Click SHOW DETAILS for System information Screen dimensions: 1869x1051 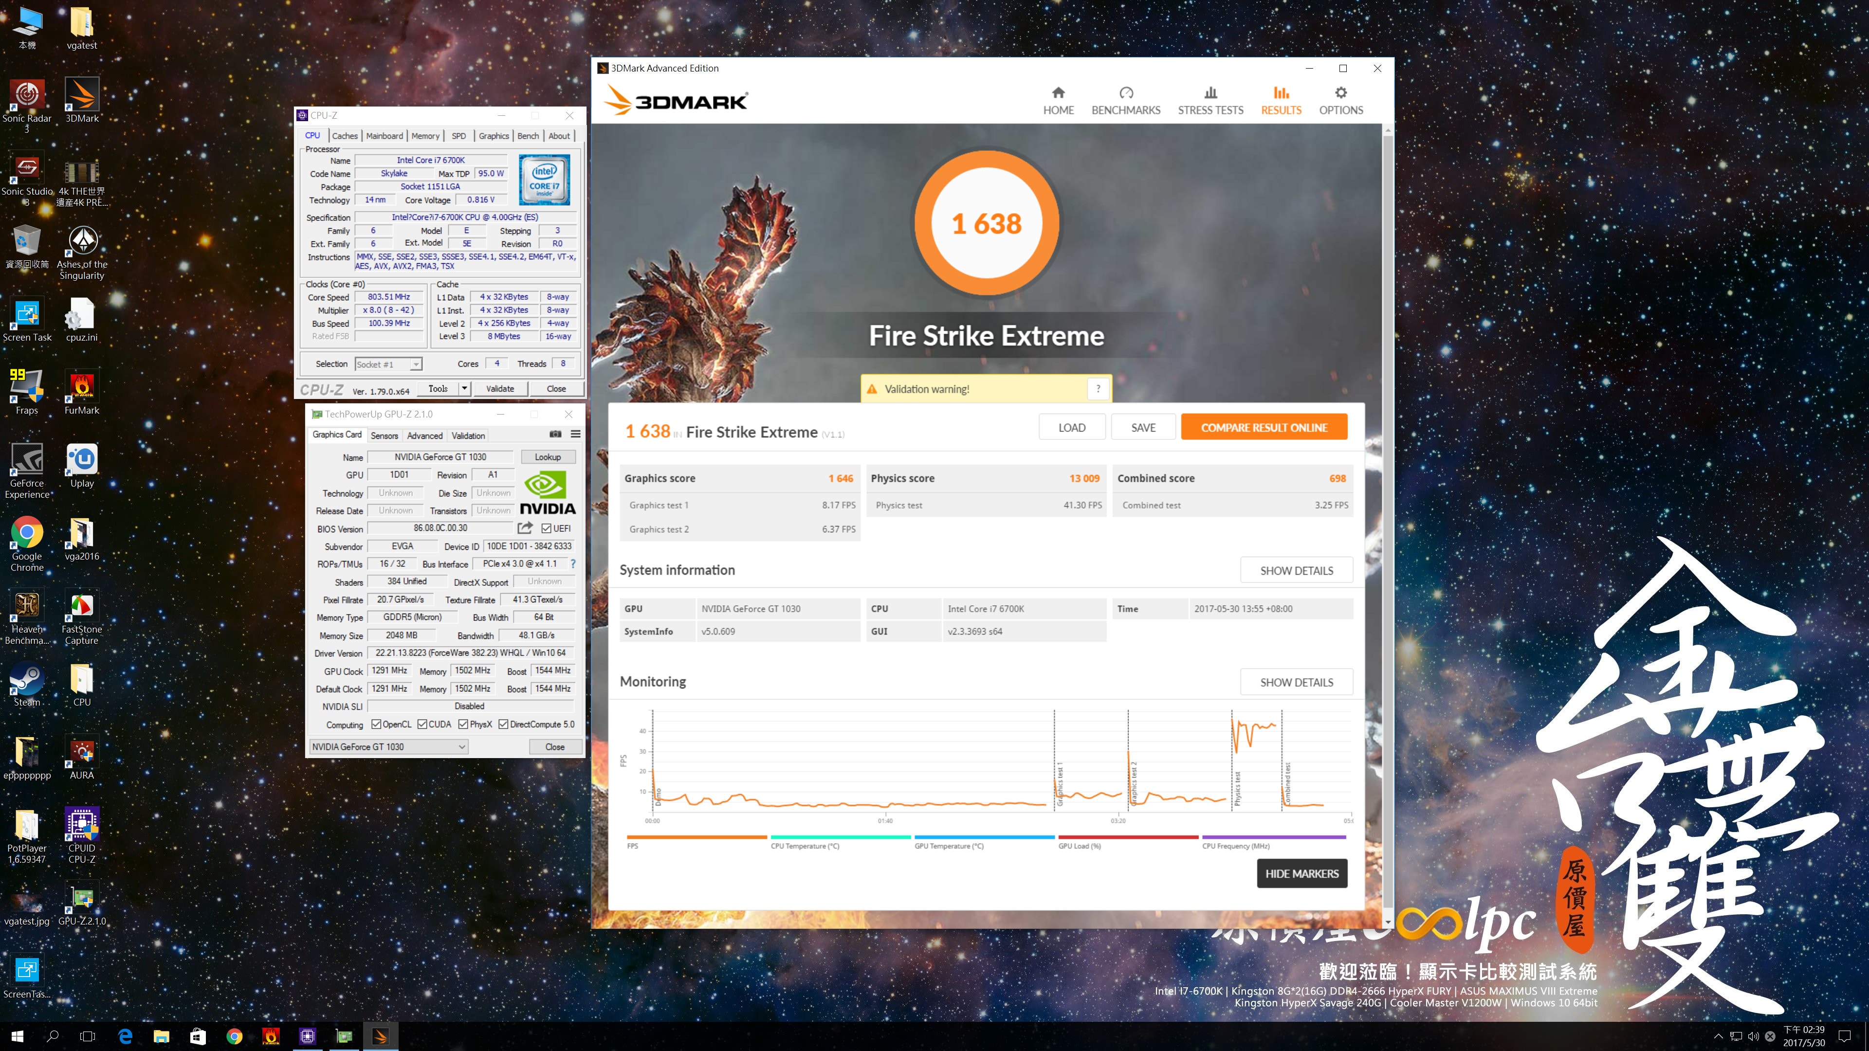[x=1296, y=570]
